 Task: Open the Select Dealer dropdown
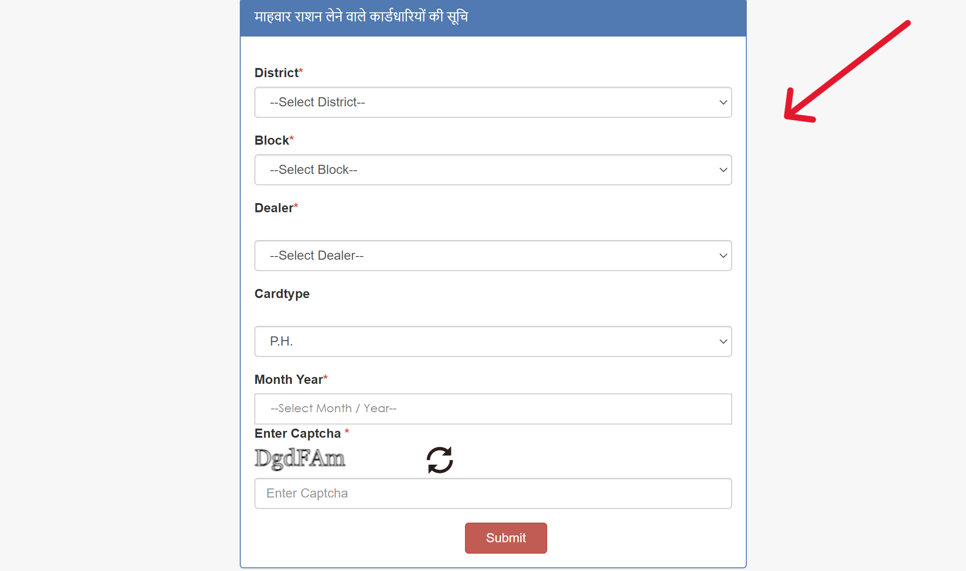tap(492, 256)
